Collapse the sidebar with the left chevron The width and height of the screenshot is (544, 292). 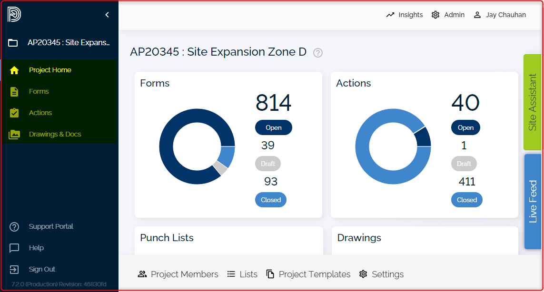click(107, 15)
